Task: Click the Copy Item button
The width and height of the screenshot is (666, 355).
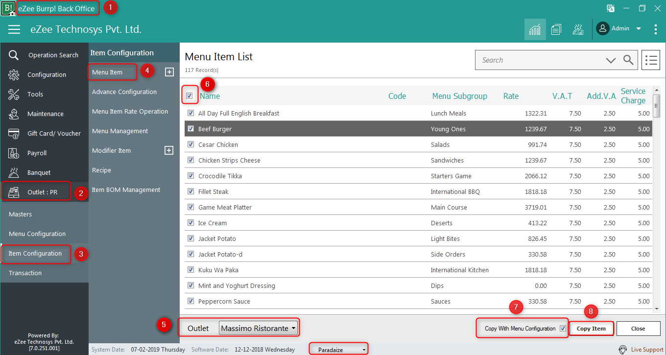Action: [591, 329]
